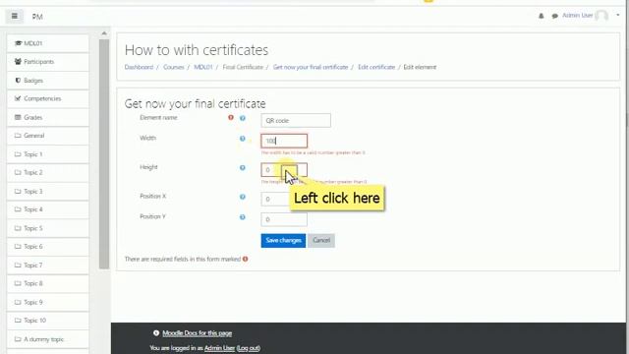Click the Admin User link in the footer
Image resolution: width=629 pixels, height=354 pixels.
coord(219,348)
